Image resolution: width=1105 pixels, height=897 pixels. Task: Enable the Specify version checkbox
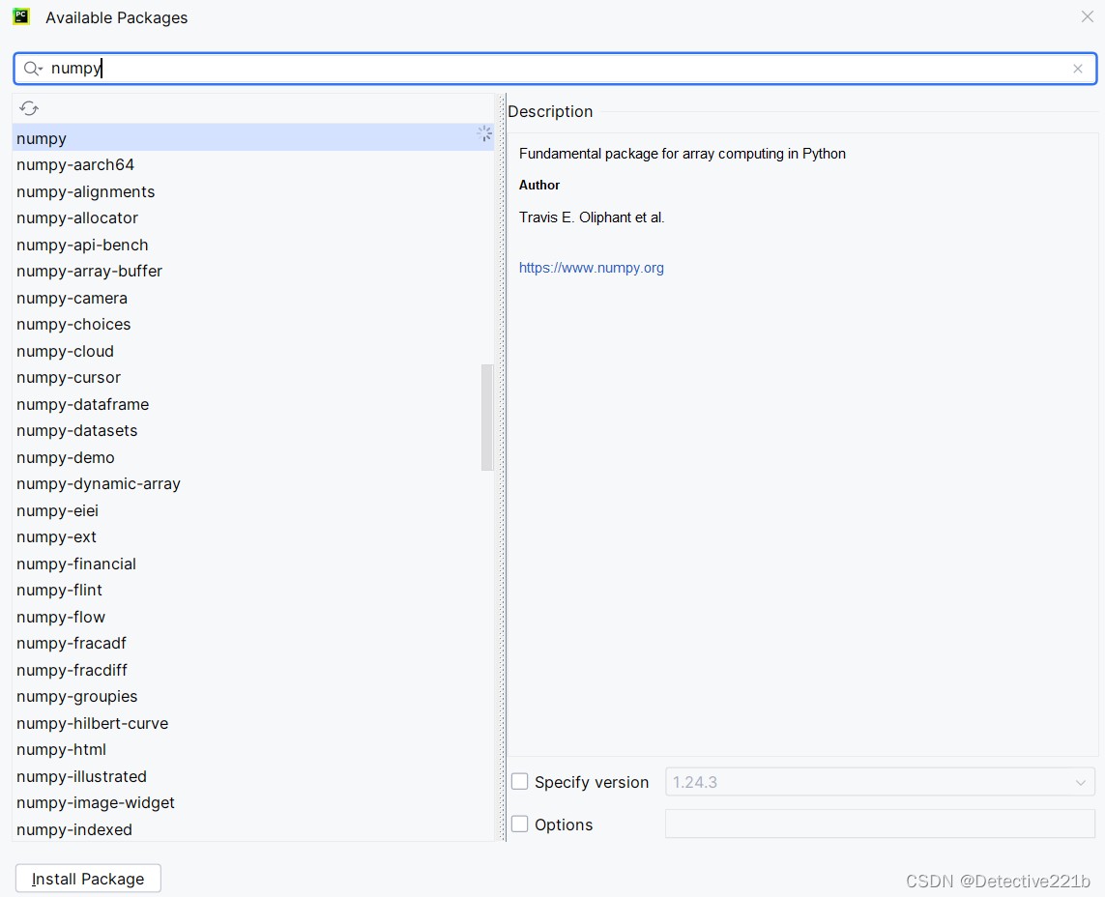pos(520,782)
